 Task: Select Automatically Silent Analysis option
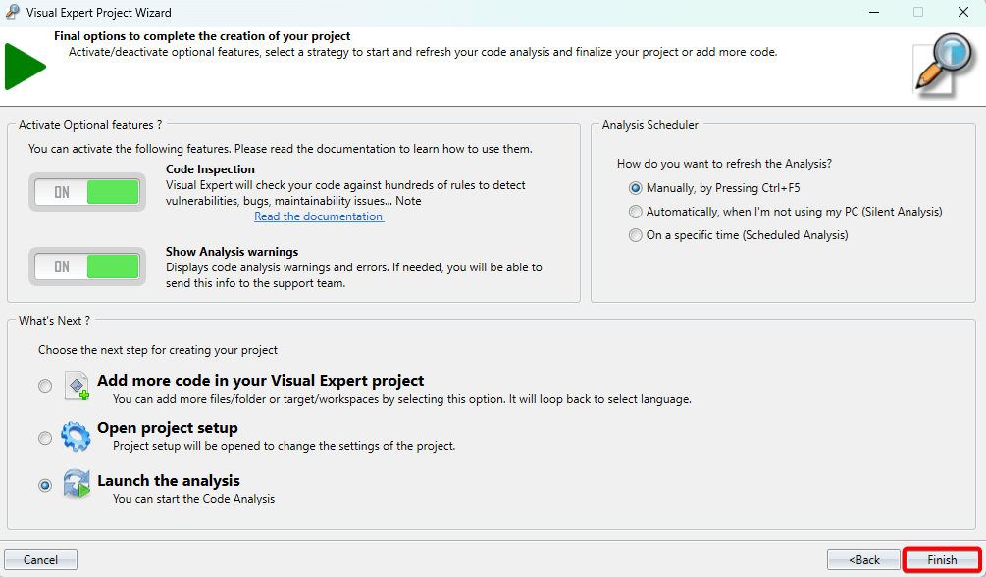pyautogui.click(x=636, y=212)
